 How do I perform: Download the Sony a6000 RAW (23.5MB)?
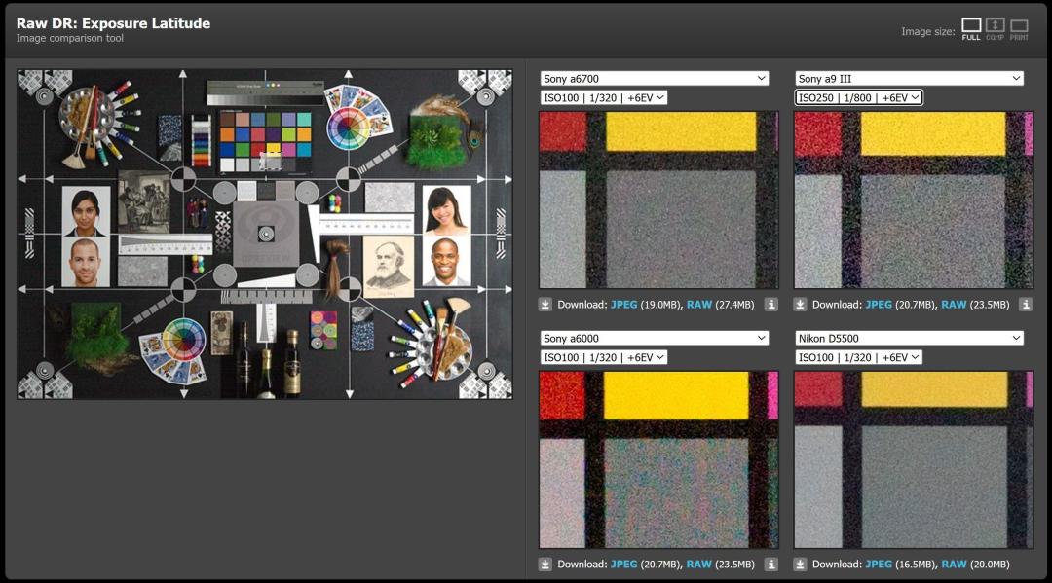pos(699,565)
